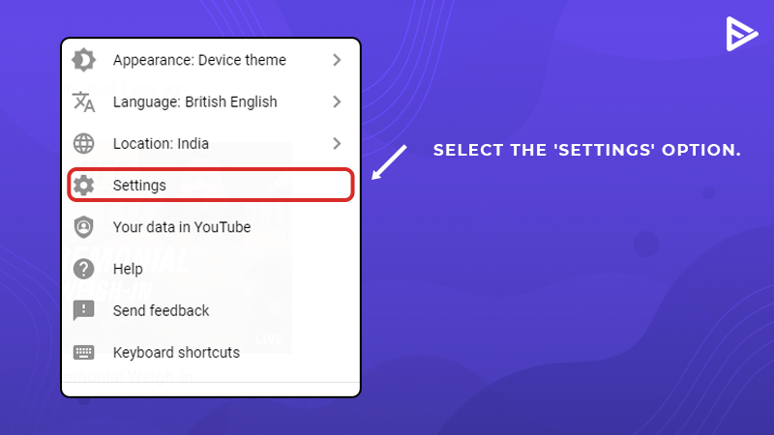Click the Settings gear icon
This screenshot has width=774, height=435.
point(83,186)
